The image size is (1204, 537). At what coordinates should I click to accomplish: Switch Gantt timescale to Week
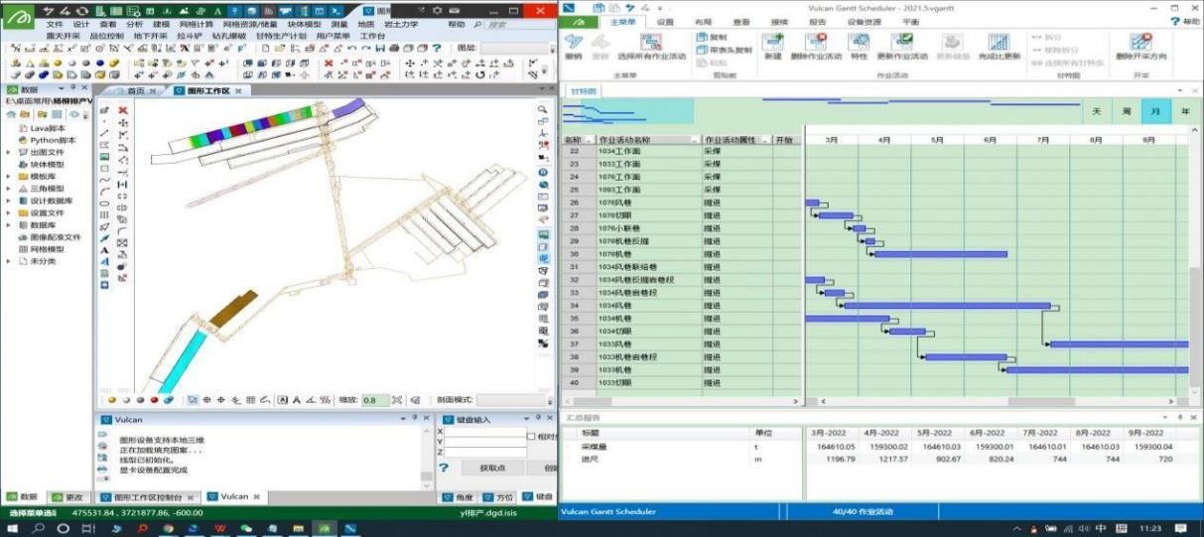point(1126,111)
